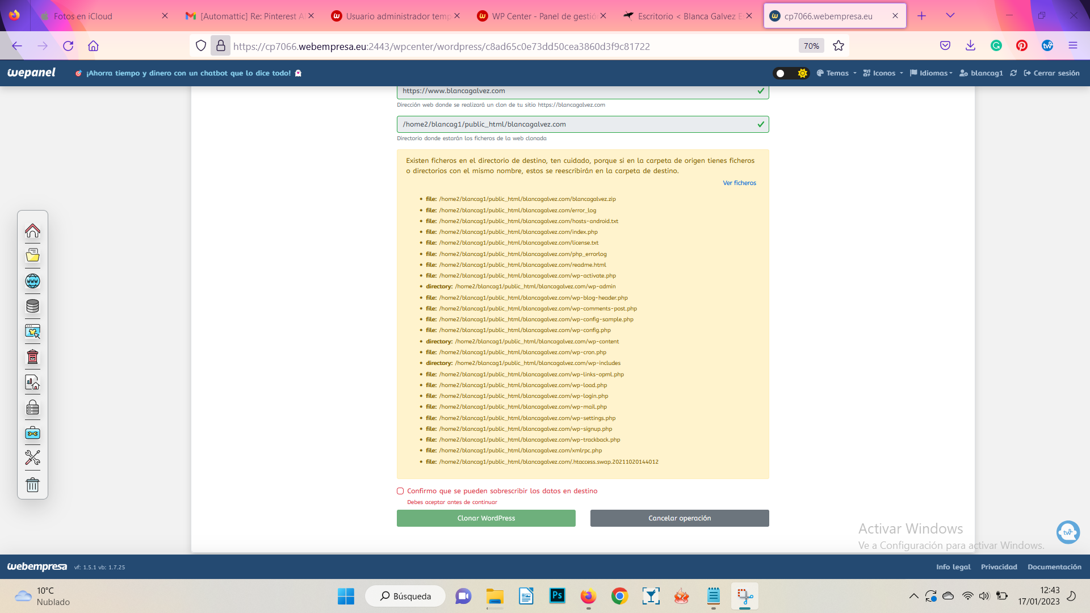Viewport: 1090px width, 613px height.
Task: Expand the Iconos dropdown
Action: click(x=883, y=73)
